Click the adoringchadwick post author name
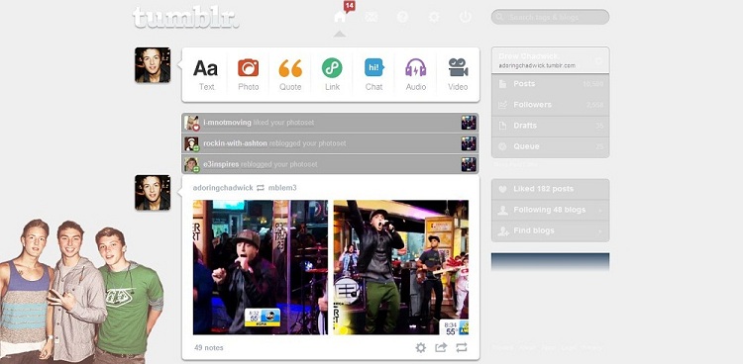This screenshot has height=364, width=743. pos(223,188)
